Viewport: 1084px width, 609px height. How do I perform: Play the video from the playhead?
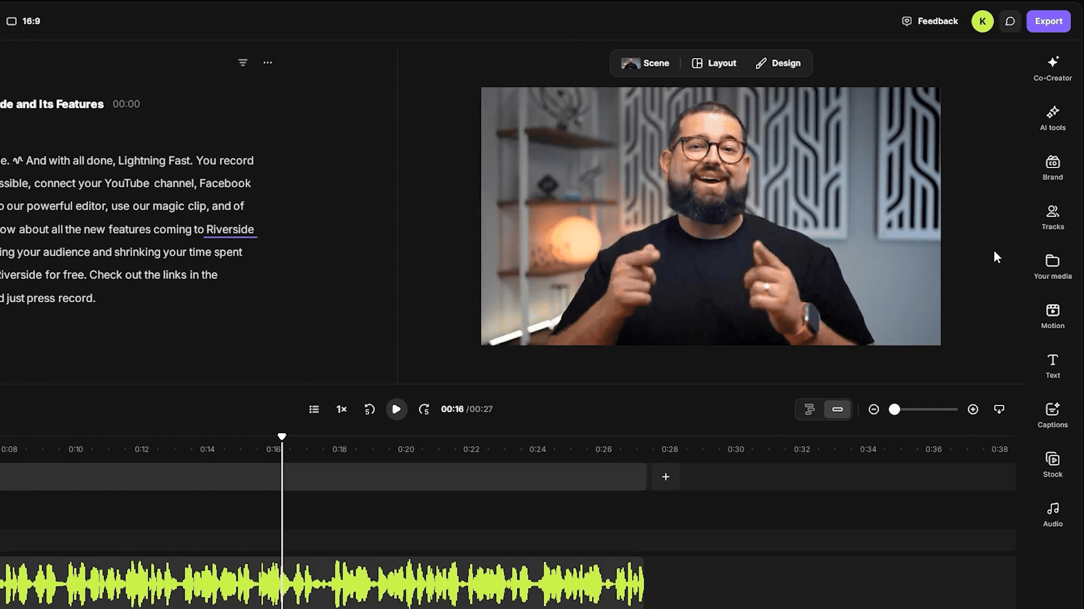[x=396, y=409]
